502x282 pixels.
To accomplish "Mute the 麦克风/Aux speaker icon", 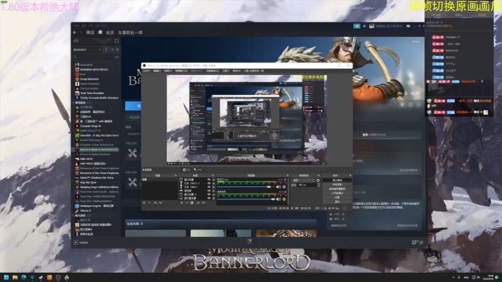I will click(278, 187).
